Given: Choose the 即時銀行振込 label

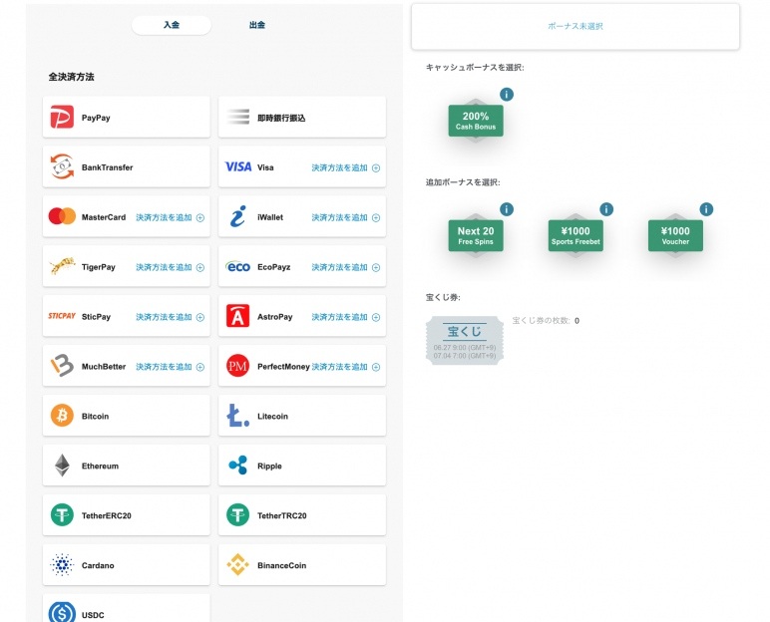Looking at the screenshot, I should pos(281,118).
